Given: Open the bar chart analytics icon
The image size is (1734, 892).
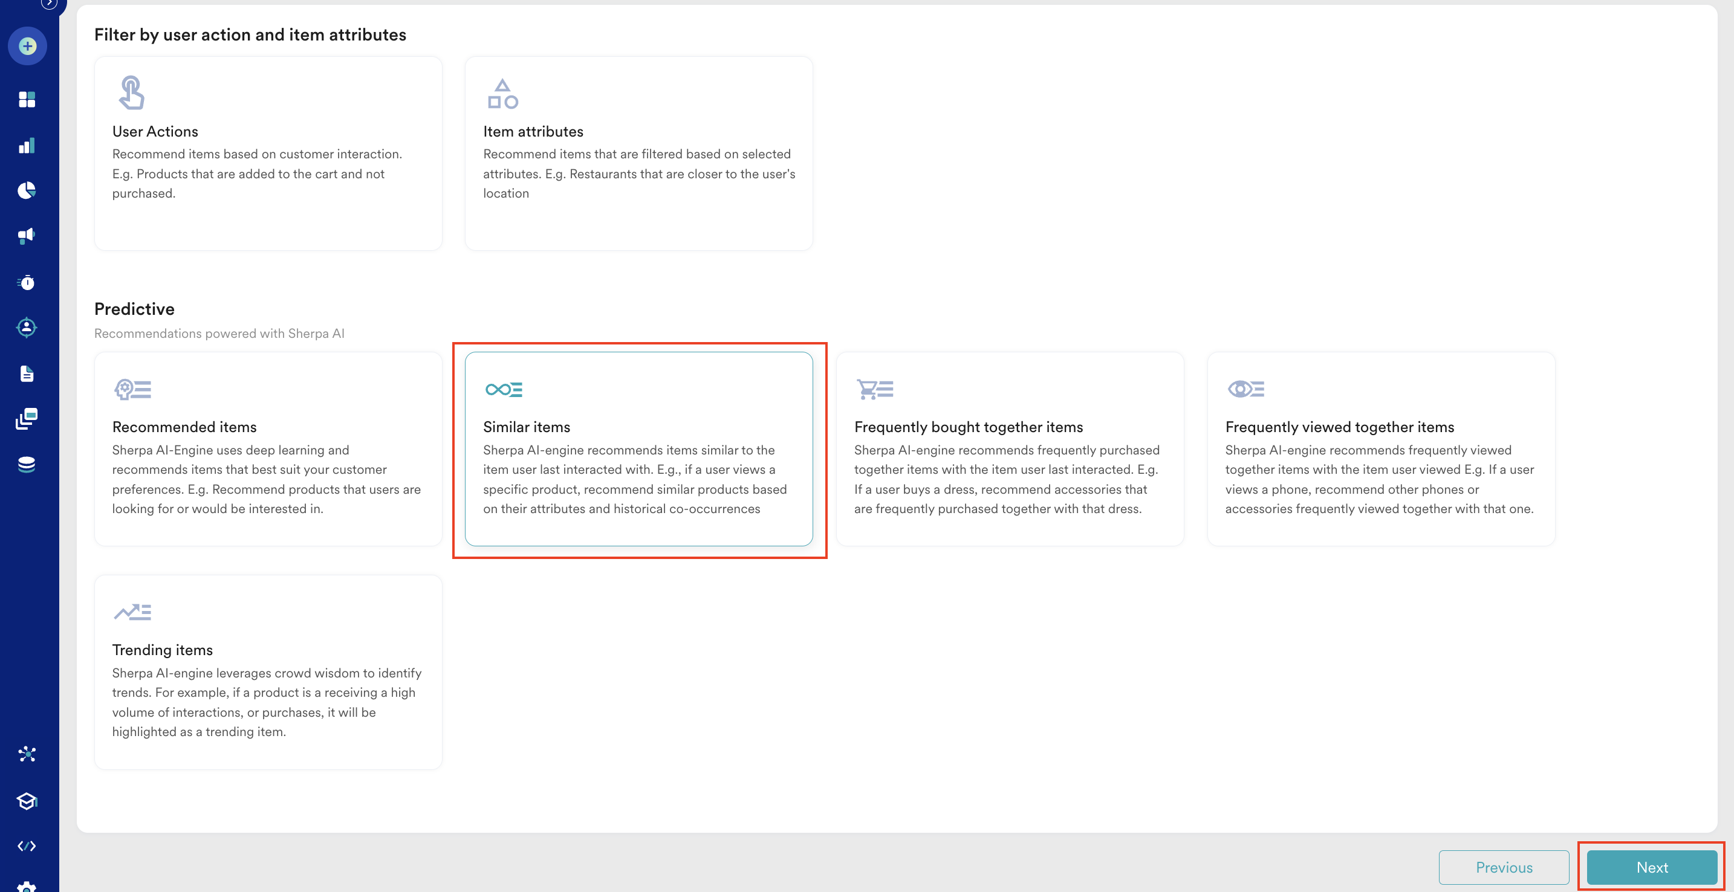Looking at the screenshot, I should (x=27, y=145).
